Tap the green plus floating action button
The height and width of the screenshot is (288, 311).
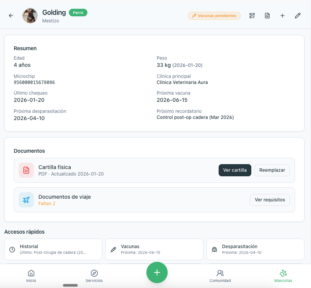point(157,272)
